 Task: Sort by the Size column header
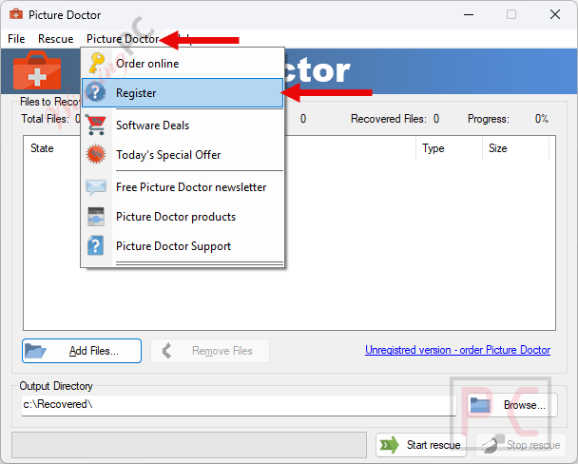515,148
